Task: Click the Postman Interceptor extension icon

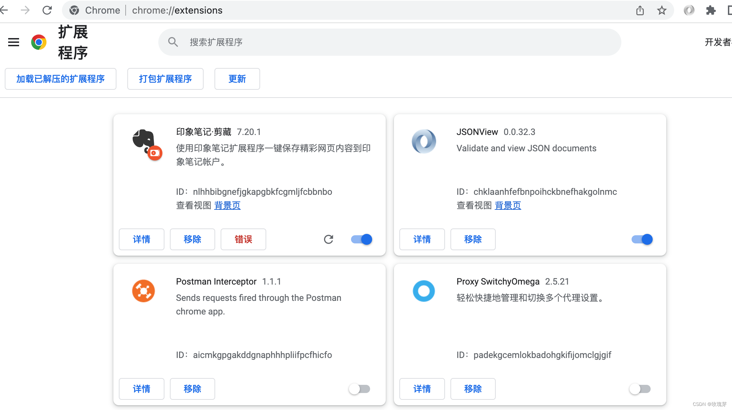Action: (143, 291)
